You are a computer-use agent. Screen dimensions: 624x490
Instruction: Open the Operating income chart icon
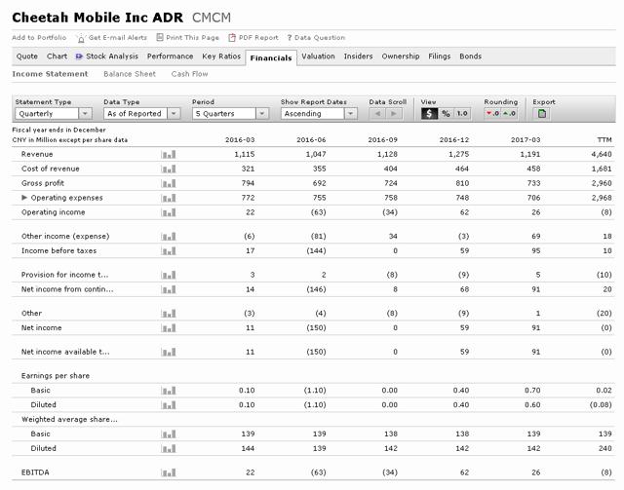[169, 212]
